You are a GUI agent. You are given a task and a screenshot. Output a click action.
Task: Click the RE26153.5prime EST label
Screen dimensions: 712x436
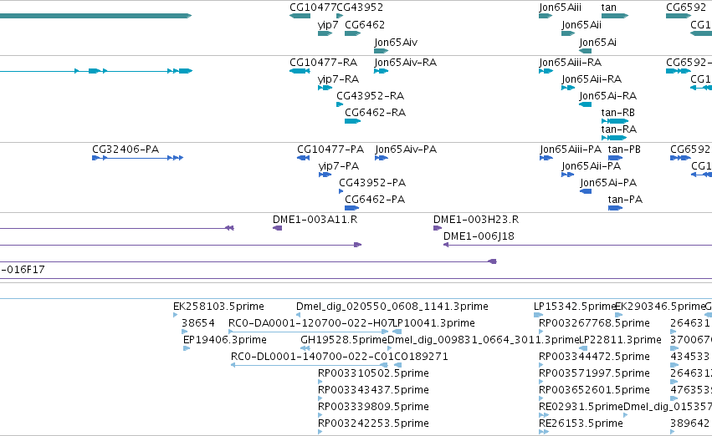click(x=581, y=423)
